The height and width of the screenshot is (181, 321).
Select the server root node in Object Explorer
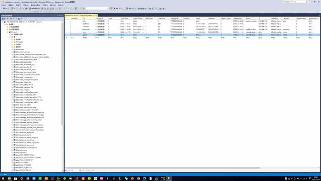[24, 22]
